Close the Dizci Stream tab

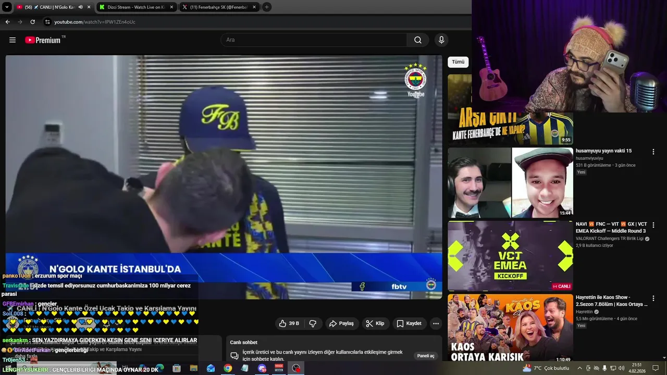(x=171, y=7)
